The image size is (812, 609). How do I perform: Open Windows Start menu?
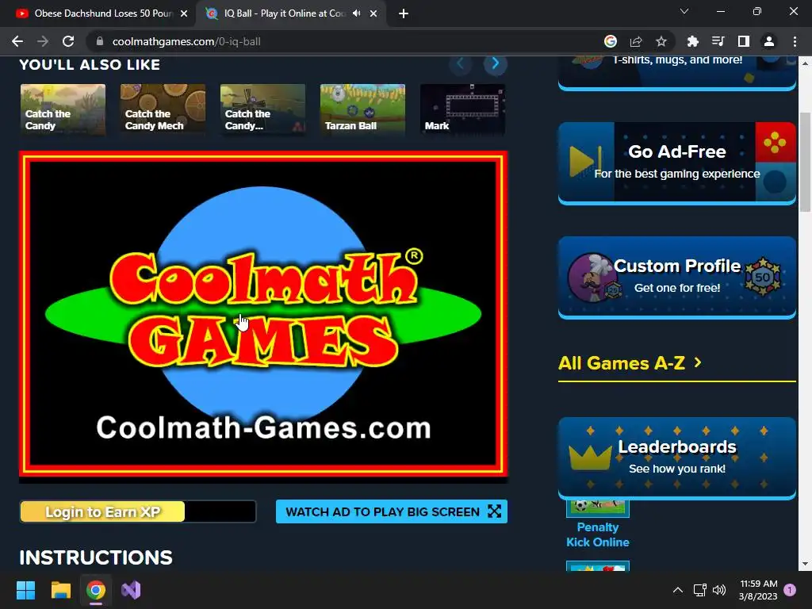pyautogui.click(x=25, y=590)
